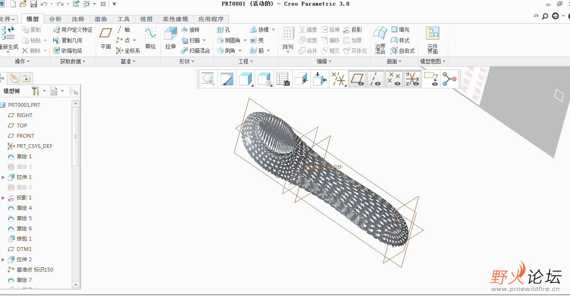Open the camera-icon view manager in graphics toolbar
This screenshot has height=296, width=570.
click(283, 79)
